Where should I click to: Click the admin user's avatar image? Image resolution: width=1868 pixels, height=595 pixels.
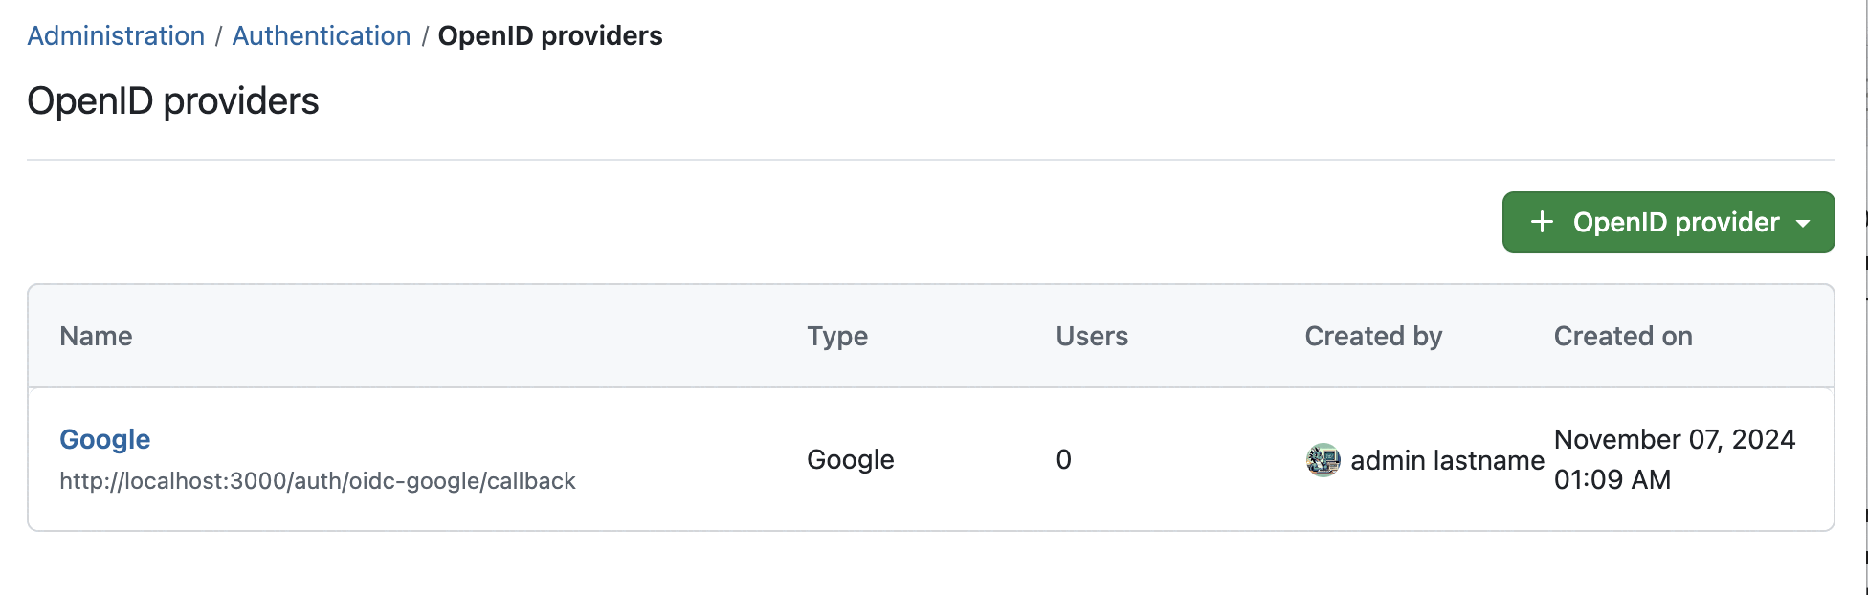click(1323, 460)
